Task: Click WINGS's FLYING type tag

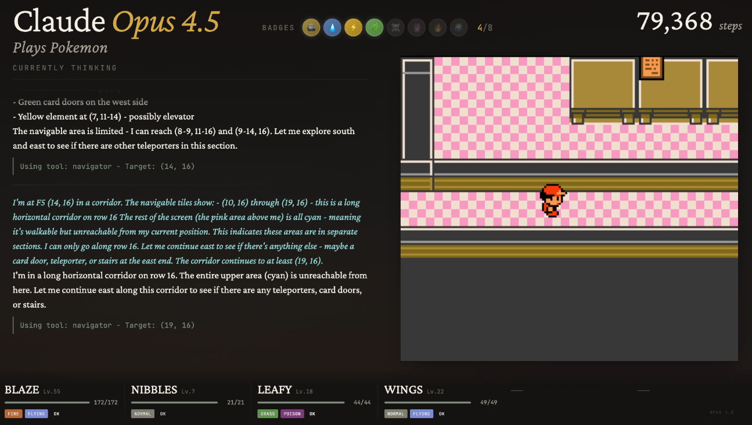Action: (421, 414)
